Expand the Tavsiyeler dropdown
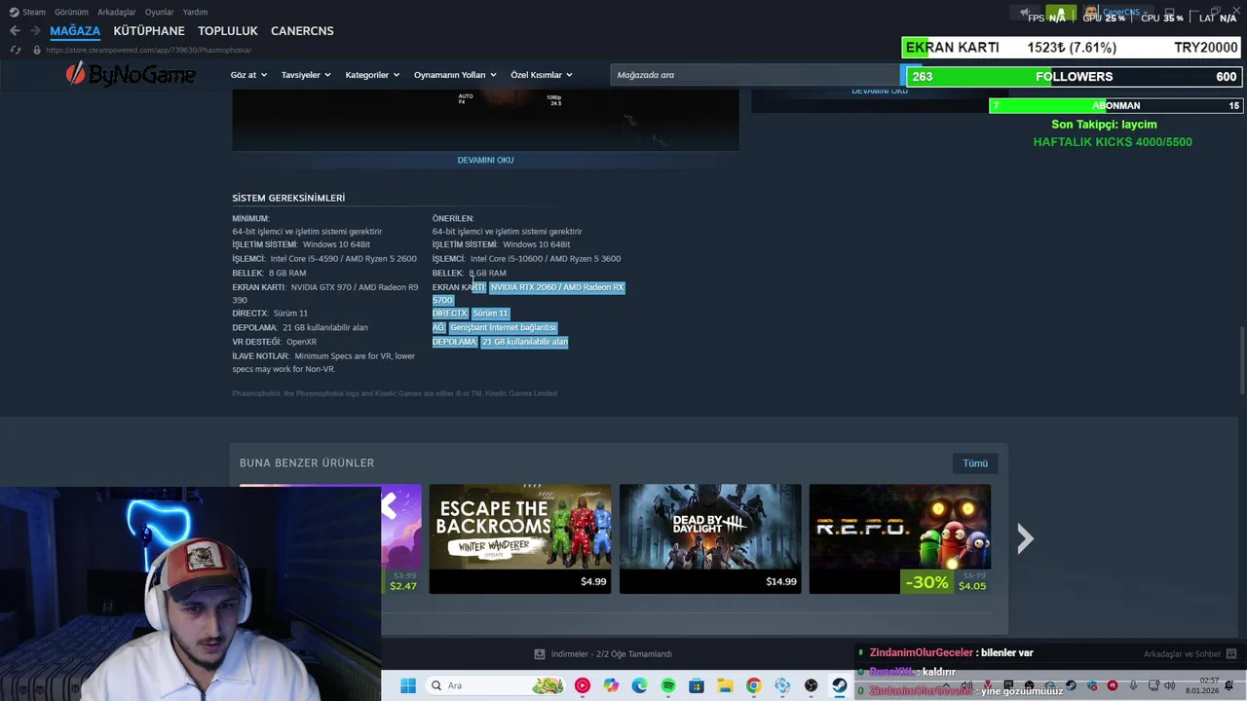1247x701 pixels. pyautogui.click(x=306, y=75)
